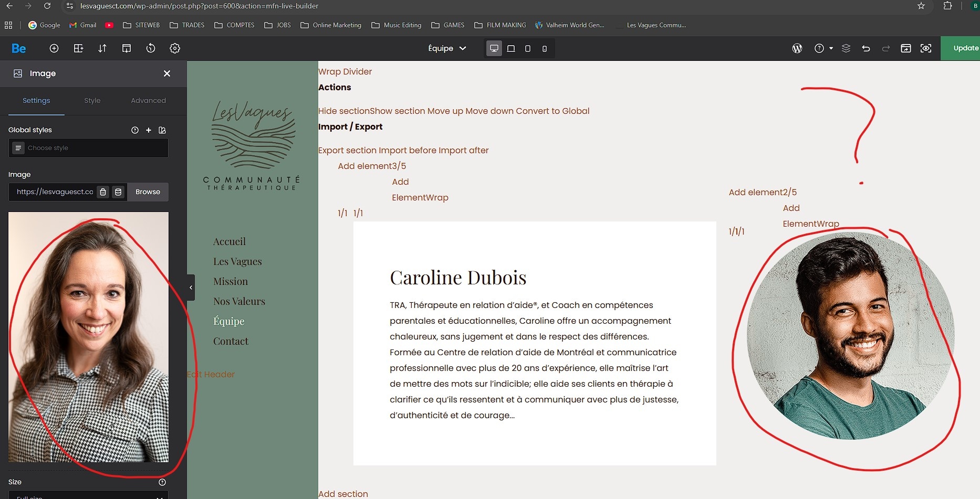This screenshot has height=499, width=980.
Task: Click the undo arrow icon
Action: click(866, 48)
